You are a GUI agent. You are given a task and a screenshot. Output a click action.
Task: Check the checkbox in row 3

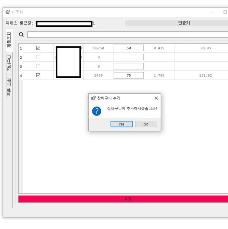(38, 66)
